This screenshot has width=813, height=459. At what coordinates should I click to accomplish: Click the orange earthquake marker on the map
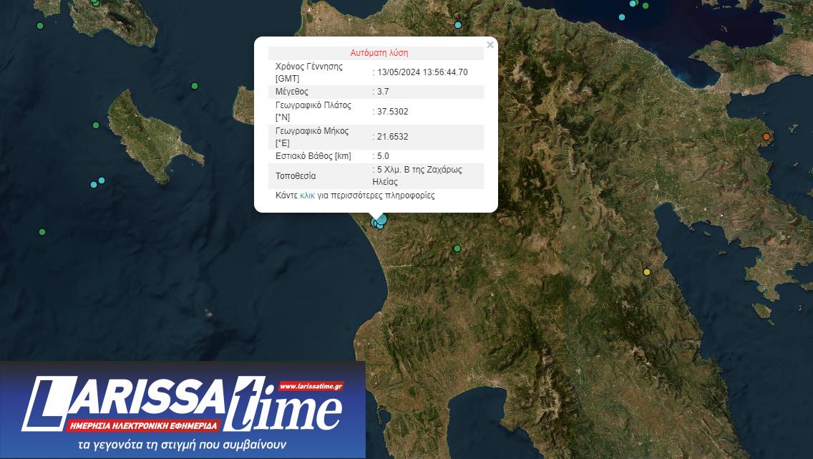(766, 137)
